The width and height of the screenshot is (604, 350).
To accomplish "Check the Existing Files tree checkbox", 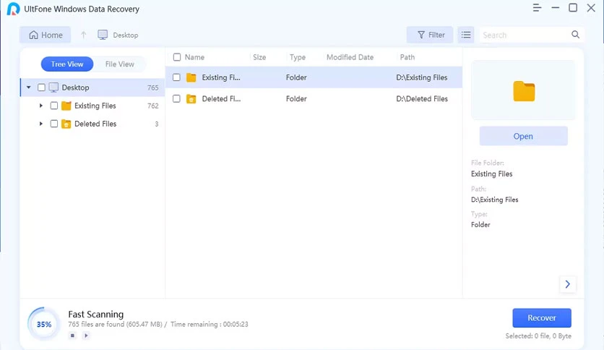I will coord(54,106).
